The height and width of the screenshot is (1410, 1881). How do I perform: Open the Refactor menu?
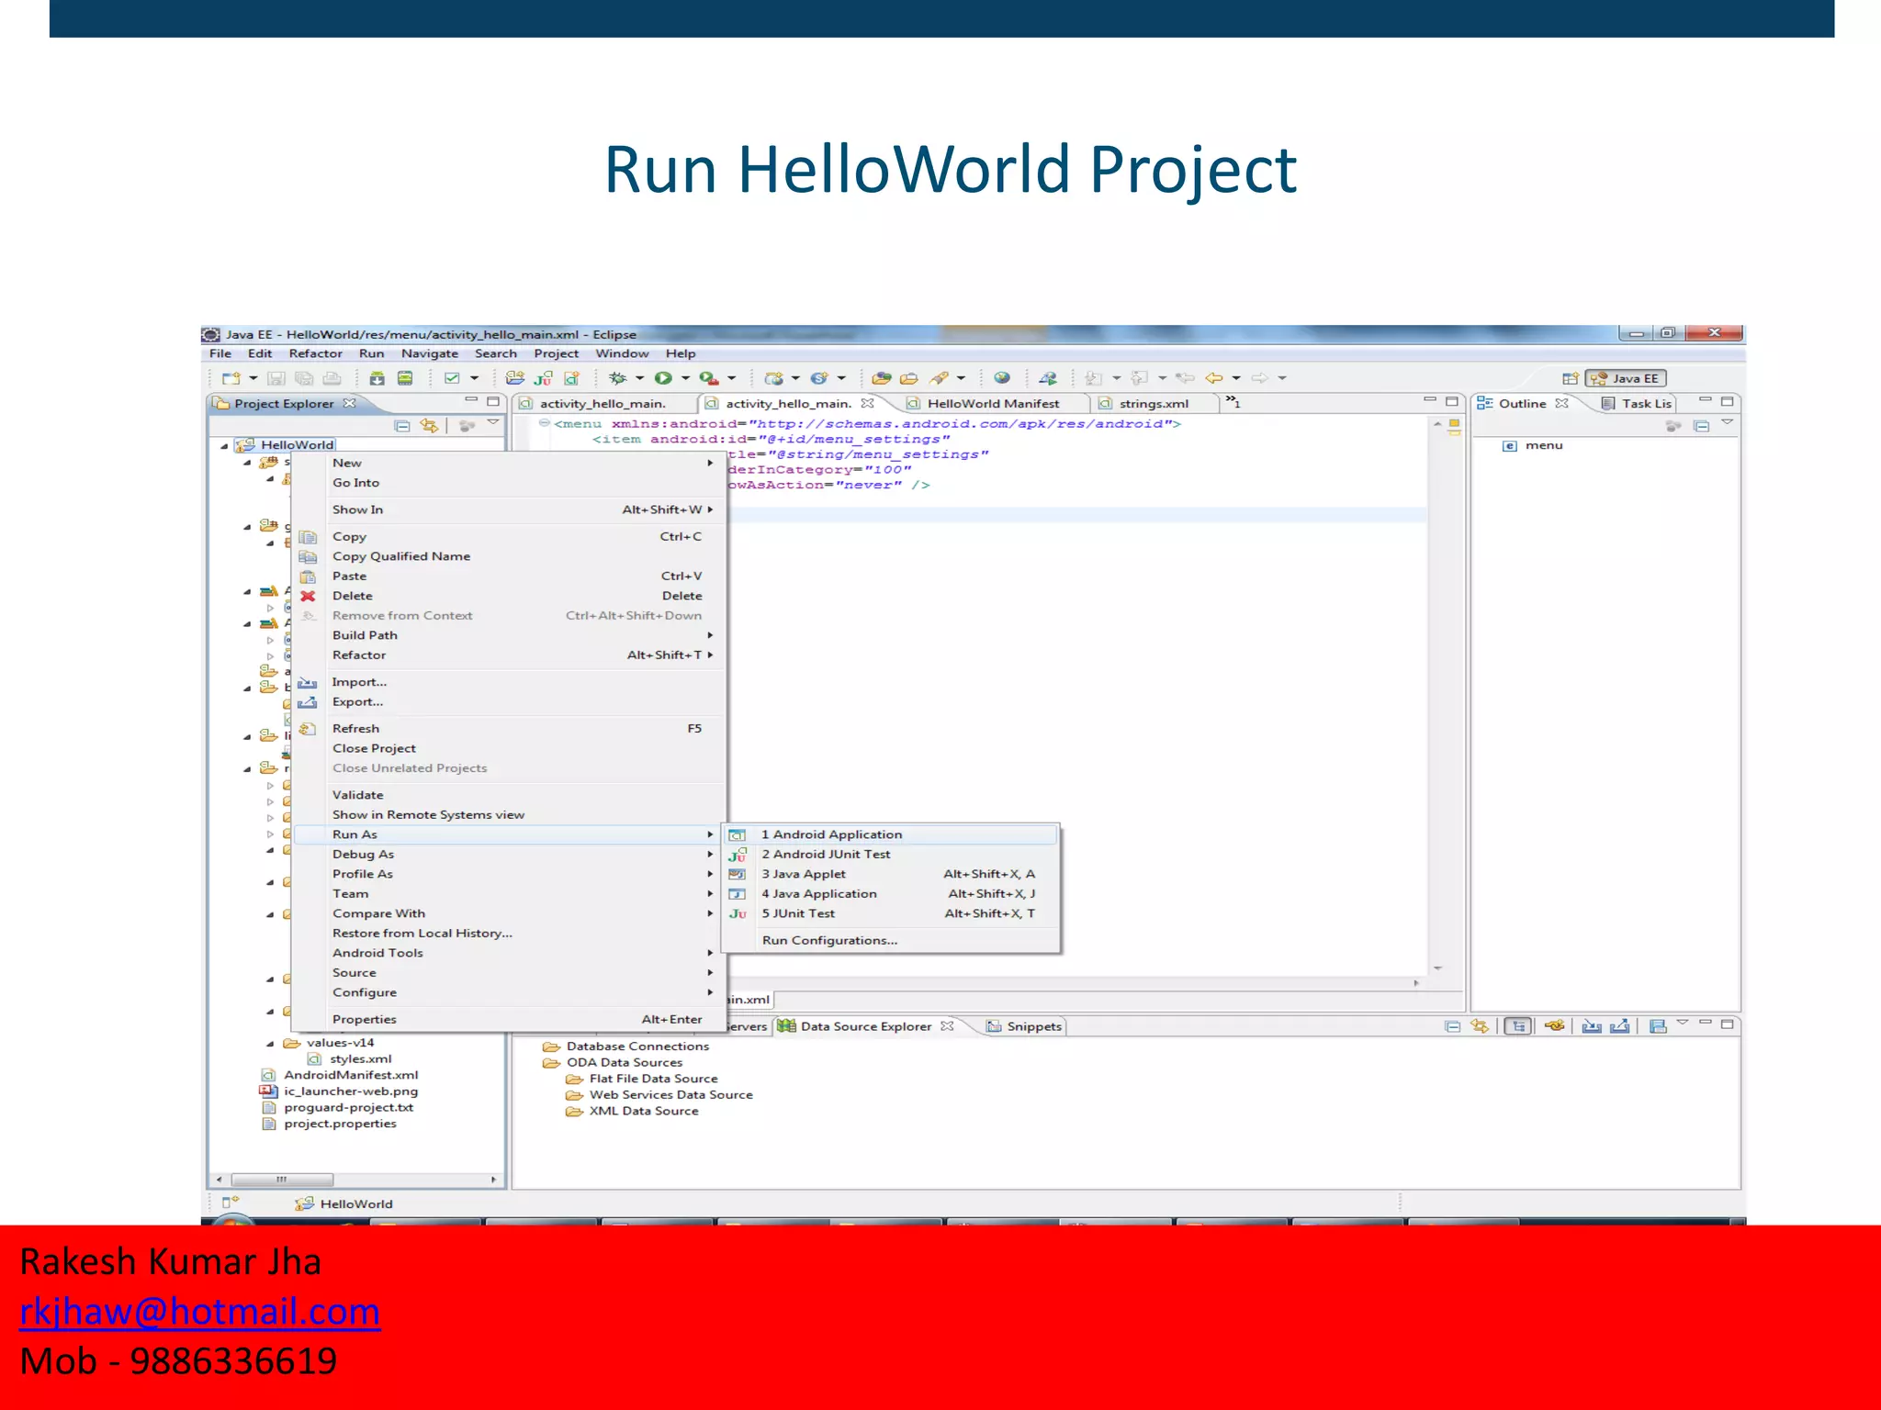coord(315,353)
